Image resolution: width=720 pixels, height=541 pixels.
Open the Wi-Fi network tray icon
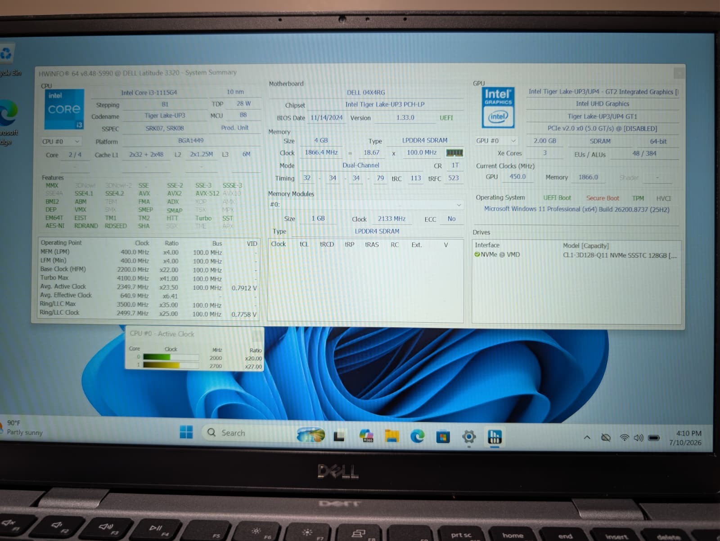(624, 437)
